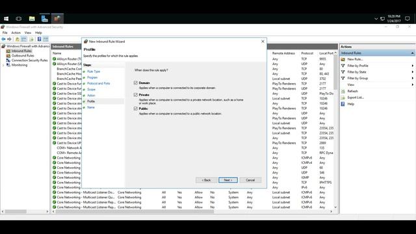Go to the Protocol and Ports step

point(98,83)
